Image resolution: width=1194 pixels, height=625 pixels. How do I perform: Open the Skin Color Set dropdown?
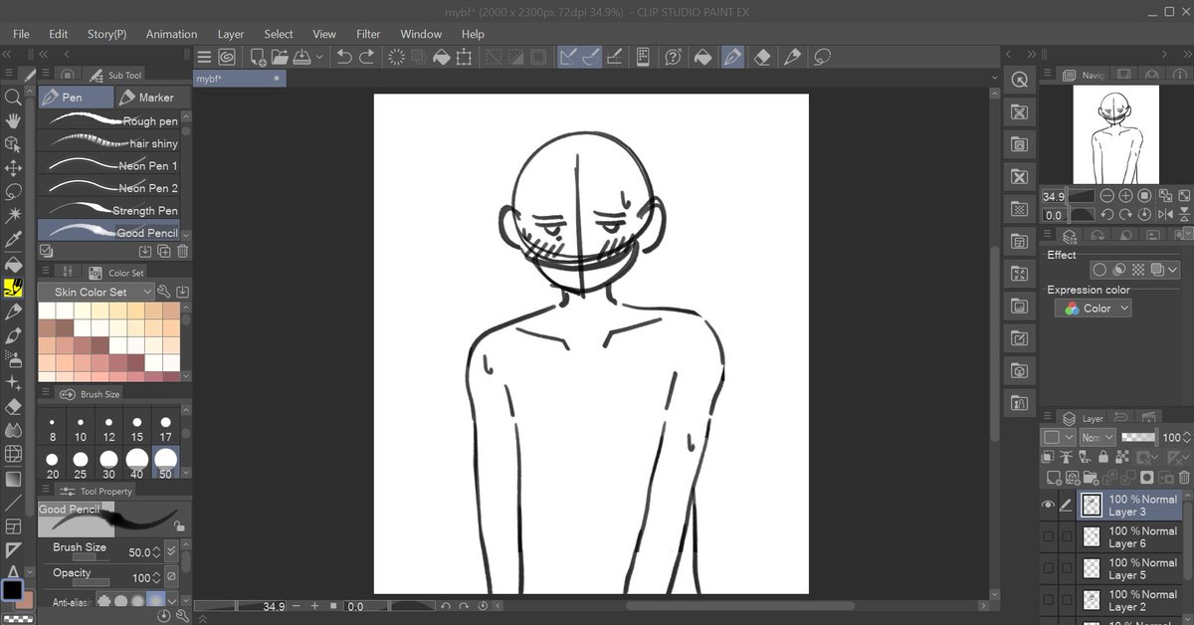click(x=96, y=292)
